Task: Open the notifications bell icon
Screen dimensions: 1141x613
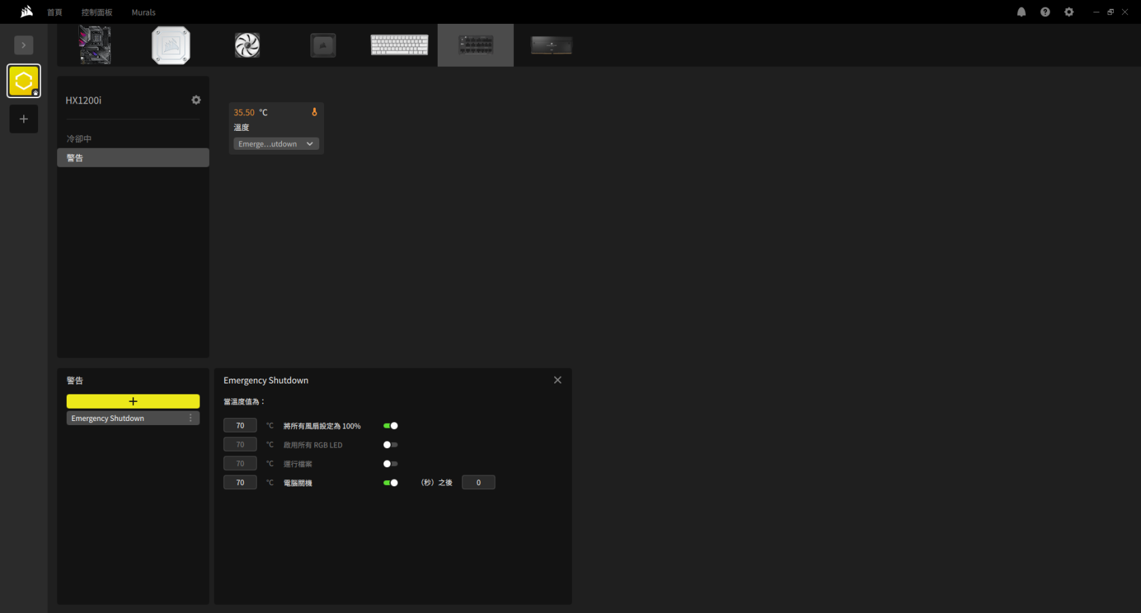Action: click(x=1021, y=12)
